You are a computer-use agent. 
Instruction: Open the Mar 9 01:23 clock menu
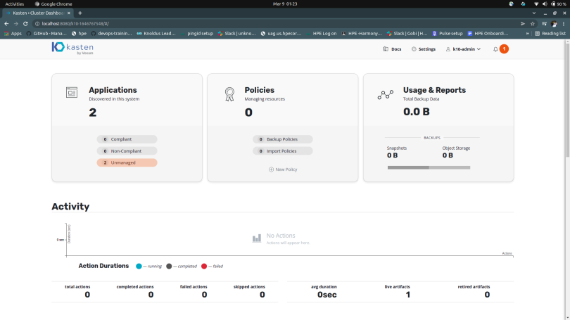click(x=285, y=4)
